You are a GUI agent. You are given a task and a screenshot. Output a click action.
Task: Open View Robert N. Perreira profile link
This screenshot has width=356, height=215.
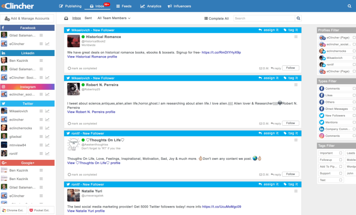point(91,112)
